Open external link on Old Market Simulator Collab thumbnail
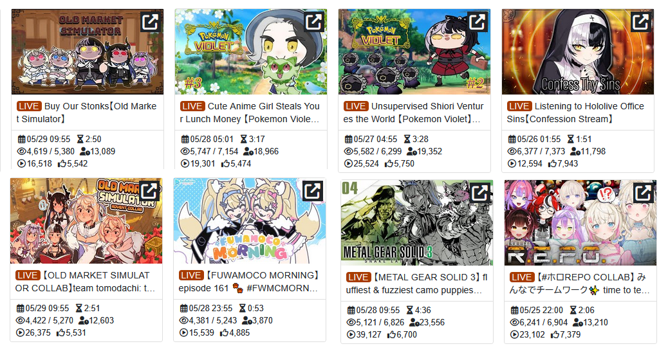The height and width of the screenshot is (353, 659). 149,191
